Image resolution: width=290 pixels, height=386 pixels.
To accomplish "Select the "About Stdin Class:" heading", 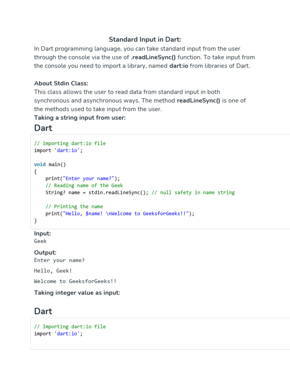I will [61, 83].
